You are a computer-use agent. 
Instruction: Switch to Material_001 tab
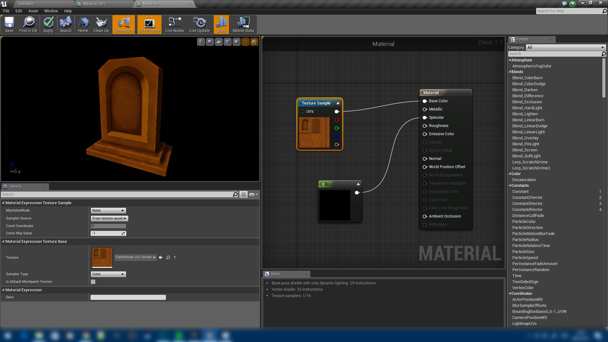click(94, 4)
